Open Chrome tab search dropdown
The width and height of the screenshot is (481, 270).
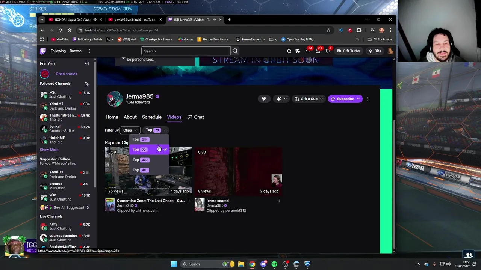click(x=41, y=19)
